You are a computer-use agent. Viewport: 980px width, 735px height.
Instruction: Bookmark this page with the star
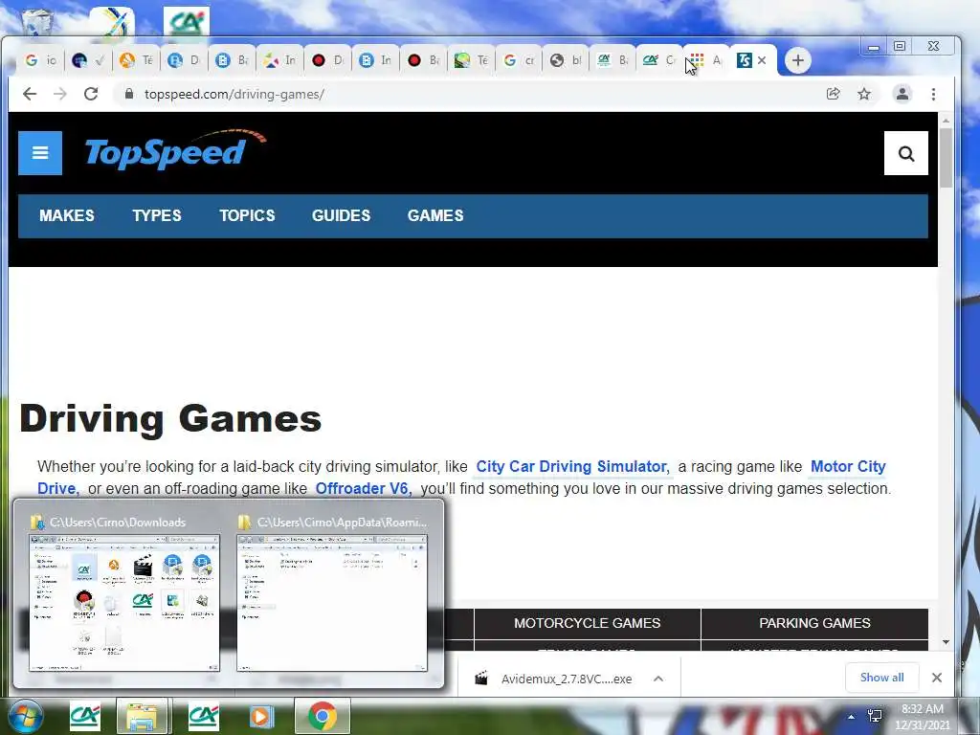[x=864, y=94]
